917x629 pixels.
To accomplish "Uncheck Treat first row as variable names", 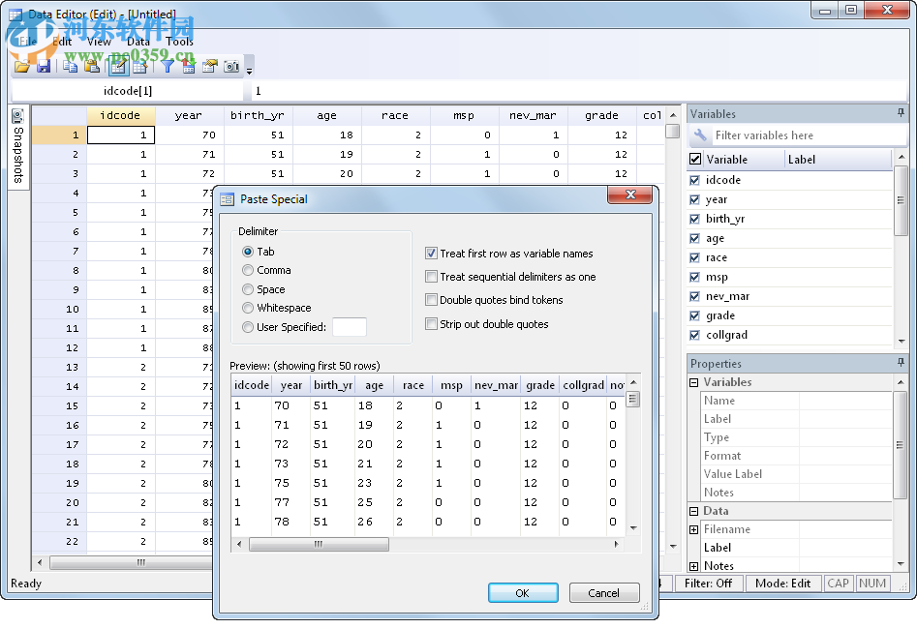I will pyautogui.click(x=431, y=254).
